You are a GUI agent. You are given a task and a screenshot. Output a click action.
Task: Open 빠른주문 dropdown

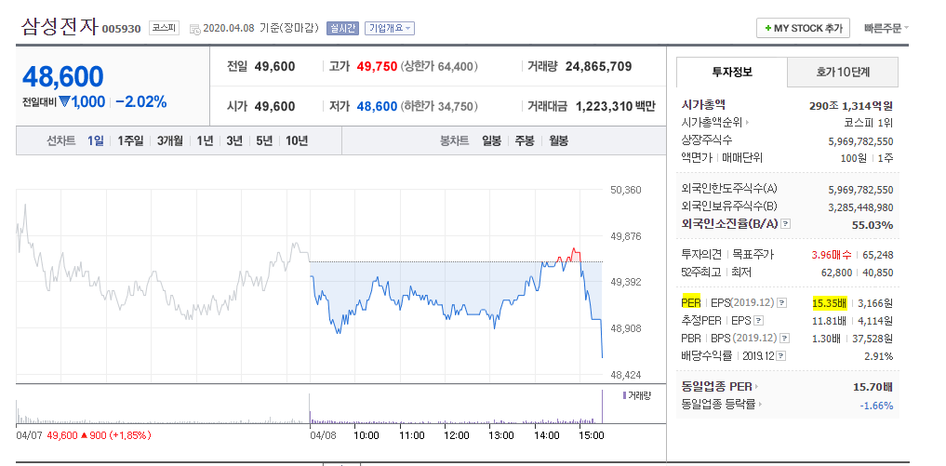[886, 28]
